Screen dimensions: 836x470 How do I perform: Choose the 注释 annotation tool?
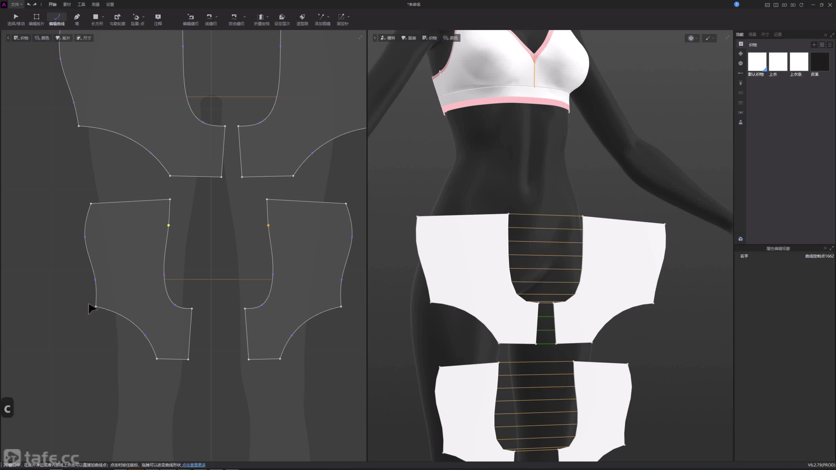tap(158, 19)
